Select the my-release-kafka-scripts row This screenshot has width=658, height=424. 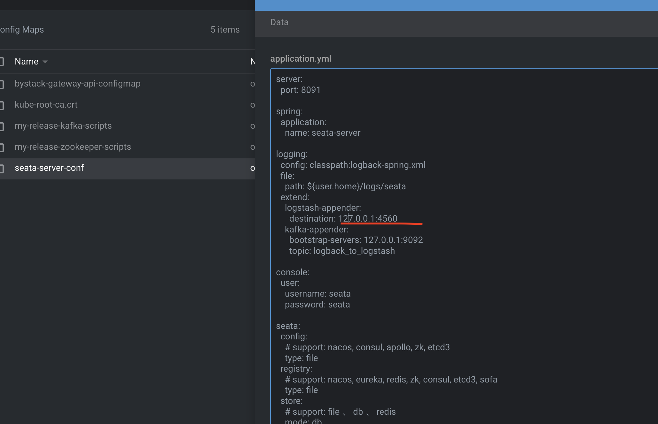pyautogui.click(x=63, y=126)
